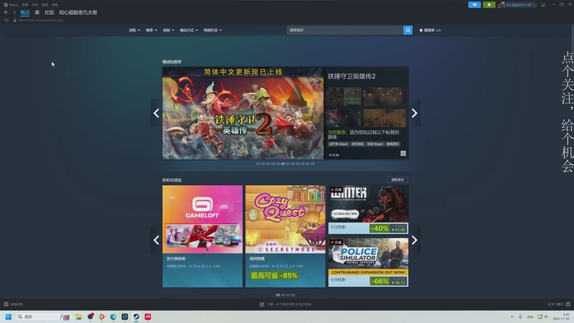574x323 pixels.
Task: Click the Windows taskbar search box
Action: click(43, 317)
